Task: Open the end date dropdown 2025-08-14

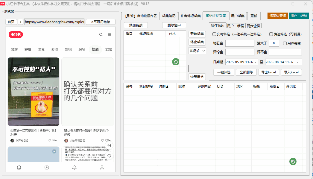Action: tap(298, 62)
